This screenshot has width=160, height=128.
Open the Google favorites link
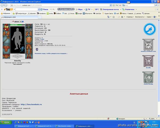[79, 13]
